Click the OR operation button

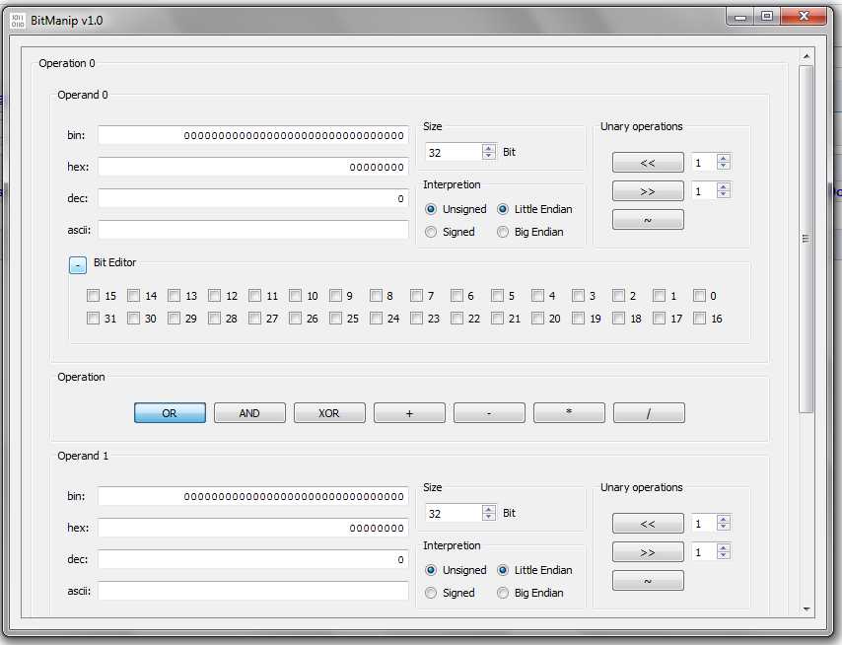click(170, 413)
